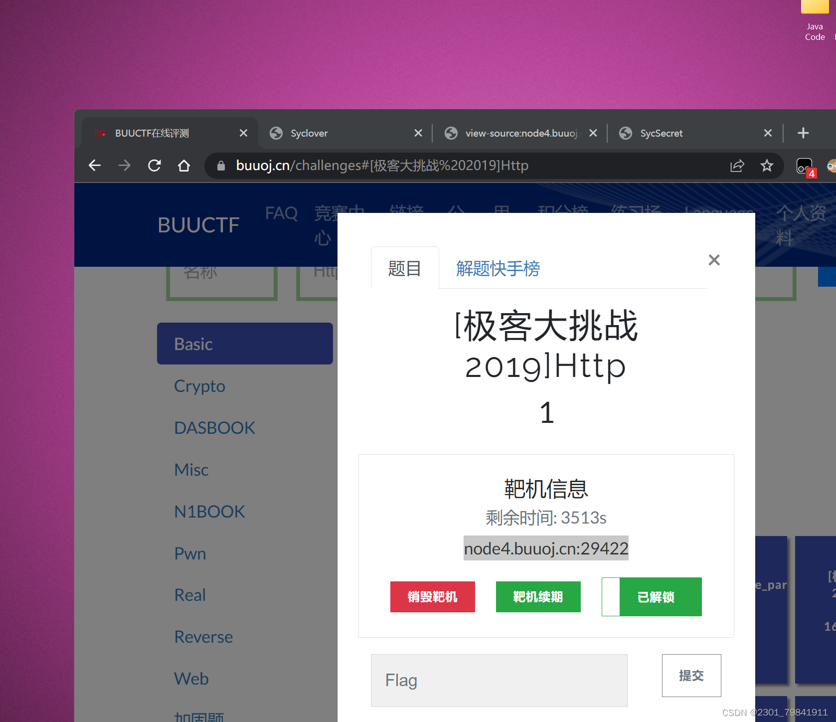The width and height of the screenshot is (836, 722).
Task: Click the browser home icon
Action: (184, 165)
